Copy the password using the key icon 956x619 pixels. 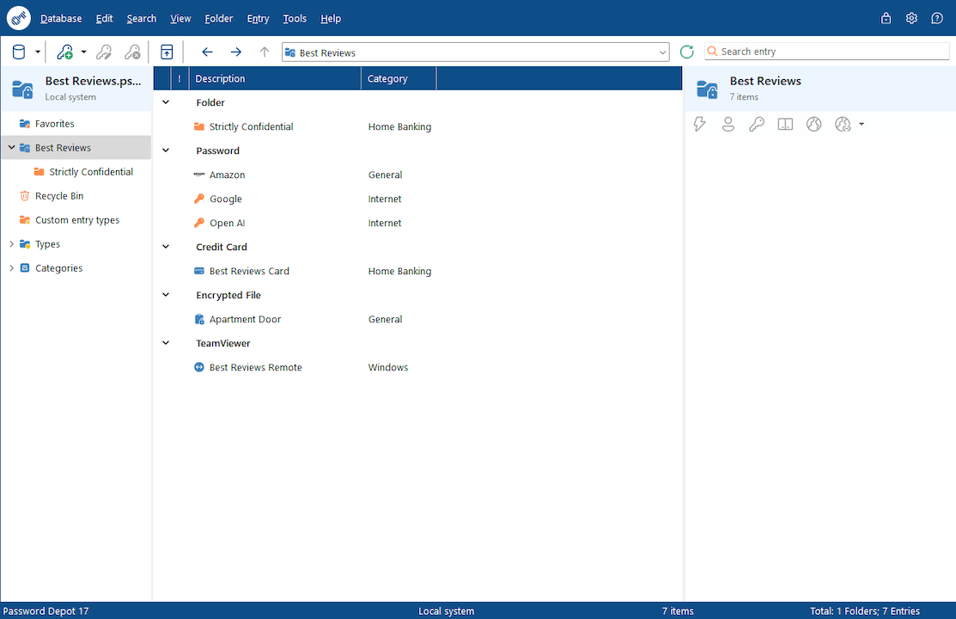click(757, 124)
